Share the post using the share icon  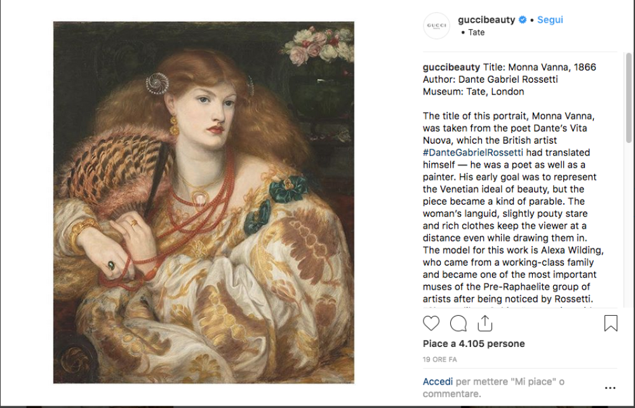pos(485,323)
